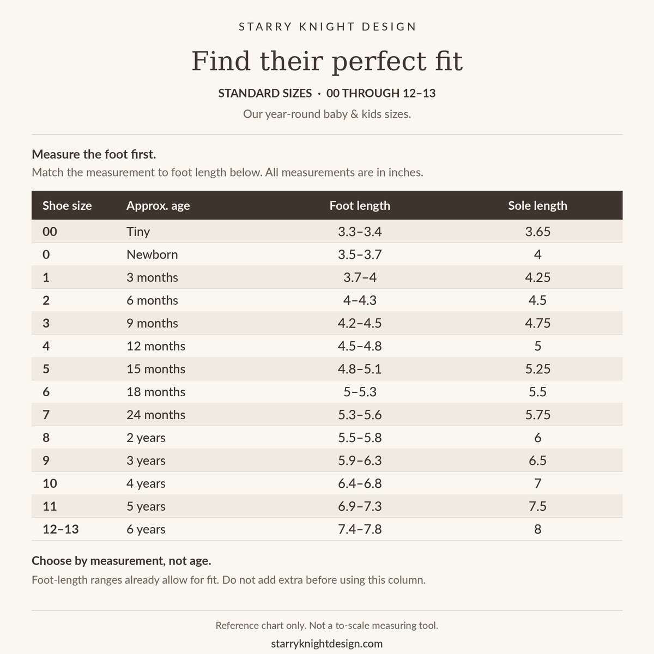654x654 pixels.
Task: Select the 4.8–5.1 foot length cell
Action: [x=360, y=369]
